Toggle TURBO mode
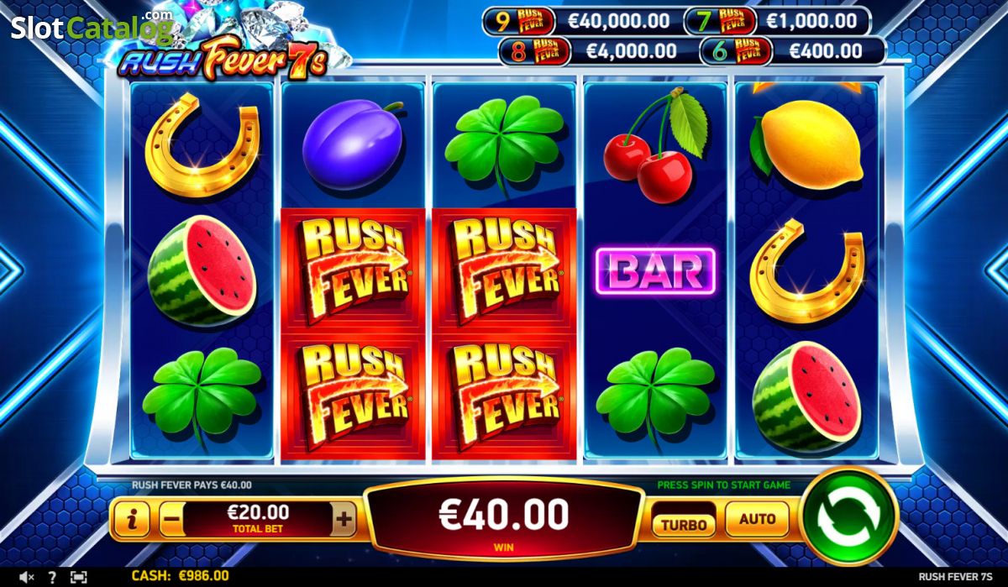The width and height of the screenshot is (1008, 587). [684, 525]
